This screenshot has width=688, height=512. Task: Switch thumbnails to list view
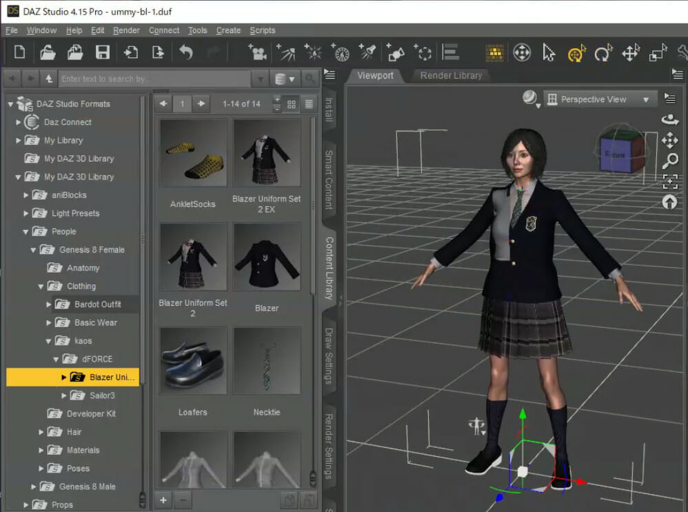[309, 104]
